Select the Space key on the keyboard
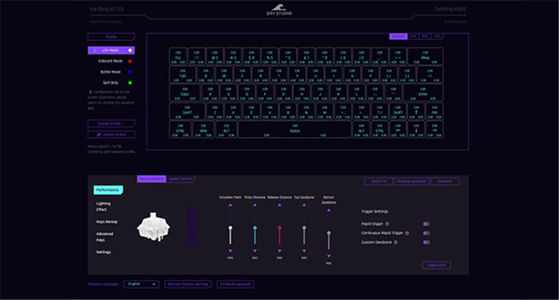The height and width of the screenshot is (300, 559). (x=295, y=130)
